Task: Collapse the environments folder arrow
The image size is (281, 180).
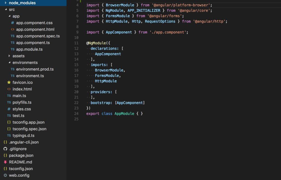Action: 9,63
